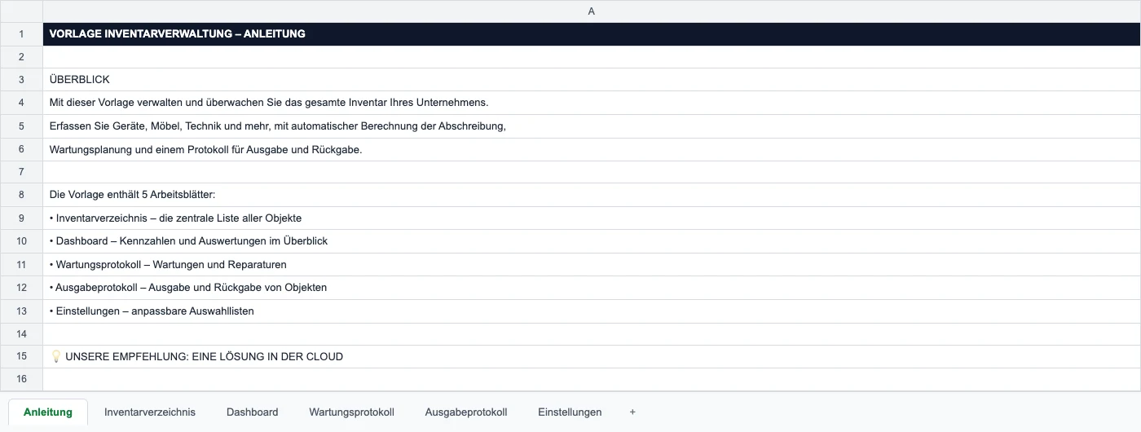Select cell 'UNSERE EMPFEHLUNG: EINE LÖSUNG IN DER CLOUD'
This screenshot has height=432, width=1141.
pyautogui.click(x=591, y=356)
